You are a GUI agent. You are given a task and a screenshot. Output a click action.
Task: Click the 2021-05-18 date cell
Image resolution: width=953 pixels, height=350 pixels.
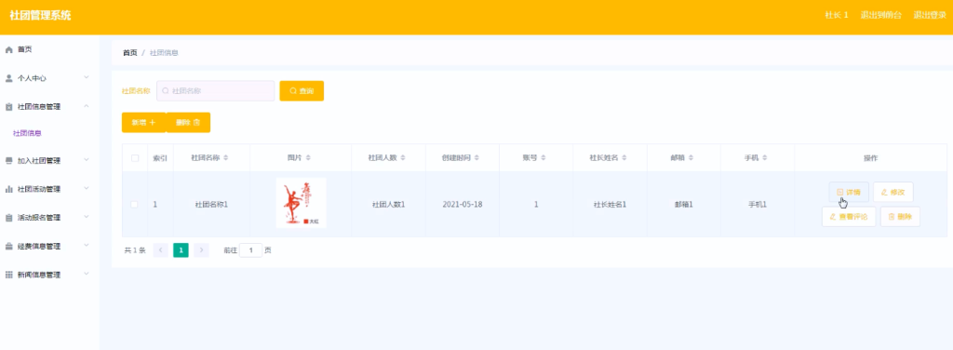click(x=463, y=204)
